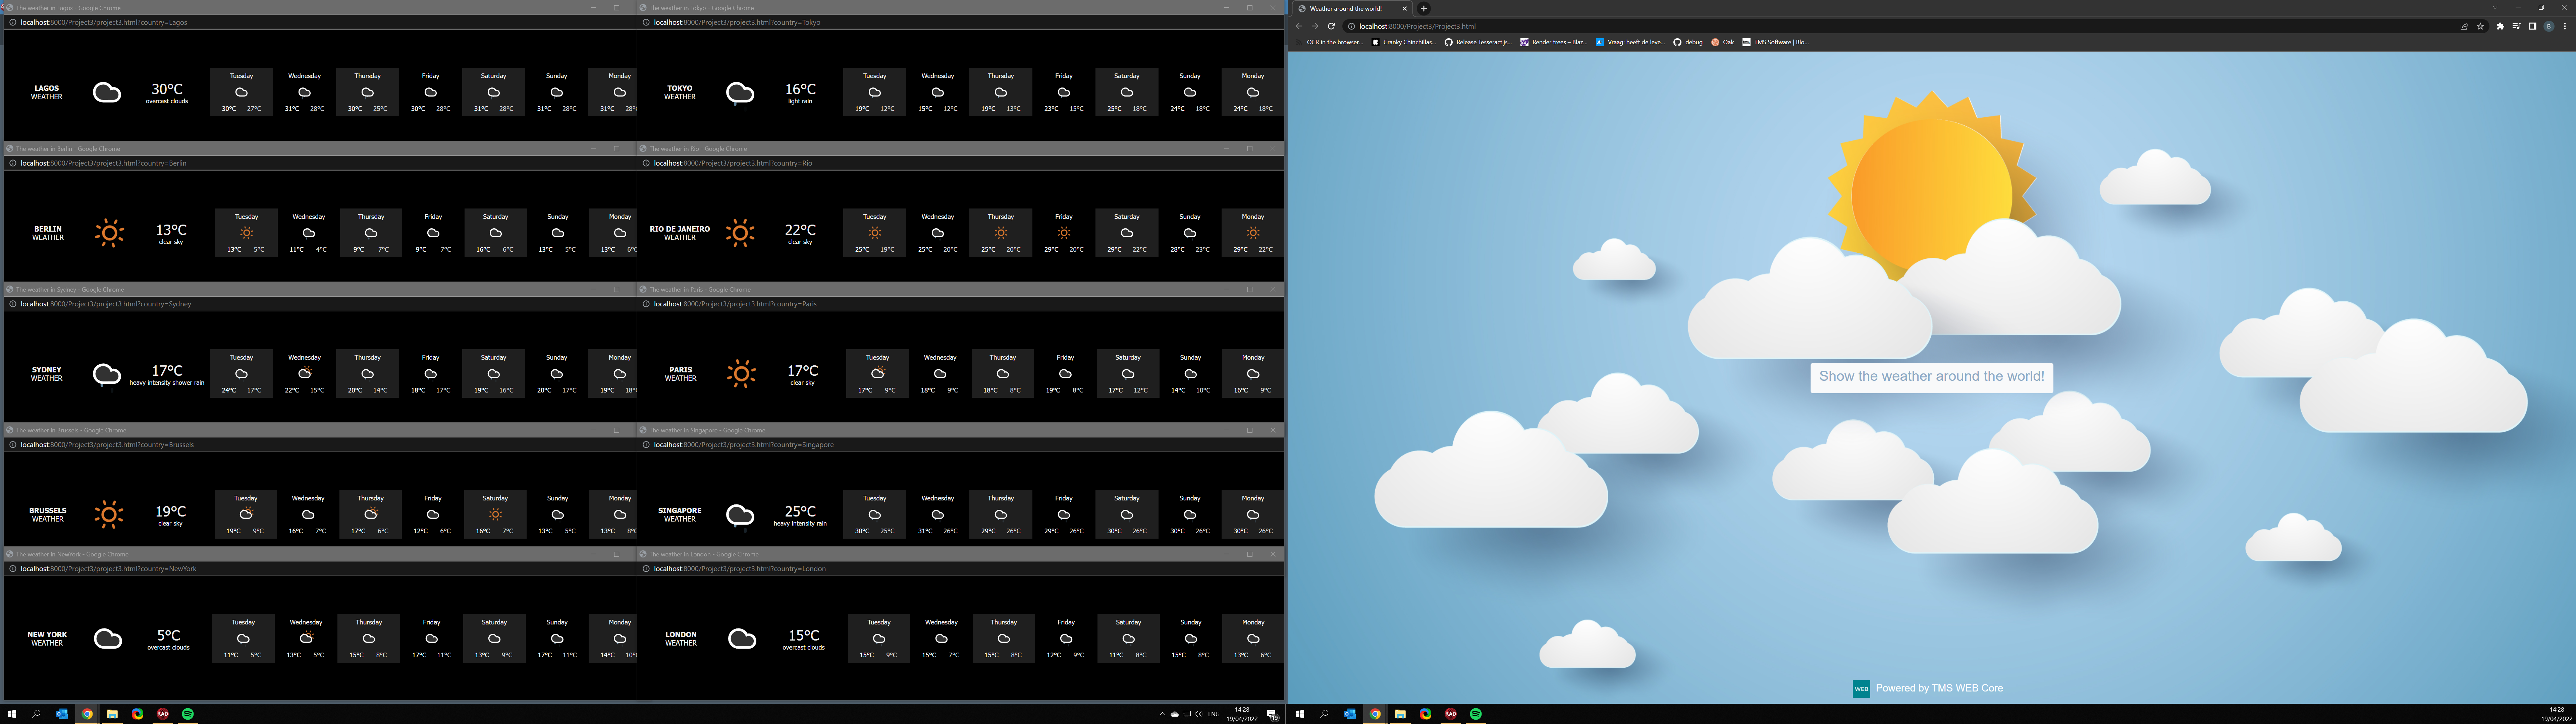2576x724 pixels.
Task: Open the Cranky Chinchillas bookmark
Action: click(1404, 42)
